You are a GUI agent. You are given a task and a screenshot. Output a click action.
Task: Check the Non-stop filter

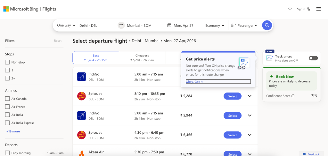pyautogui.click(x=7, y=62)
